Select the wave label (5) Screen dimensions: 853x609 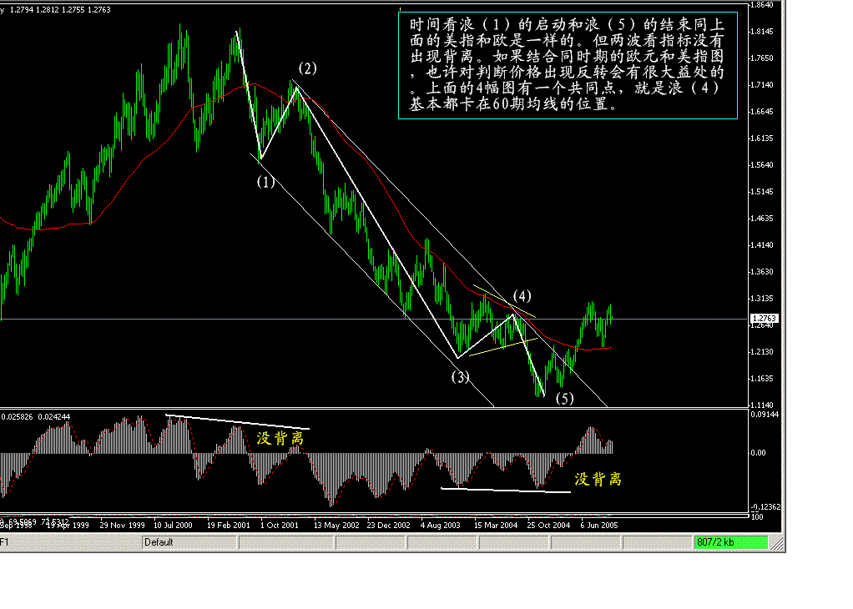(x=565, y=399)
